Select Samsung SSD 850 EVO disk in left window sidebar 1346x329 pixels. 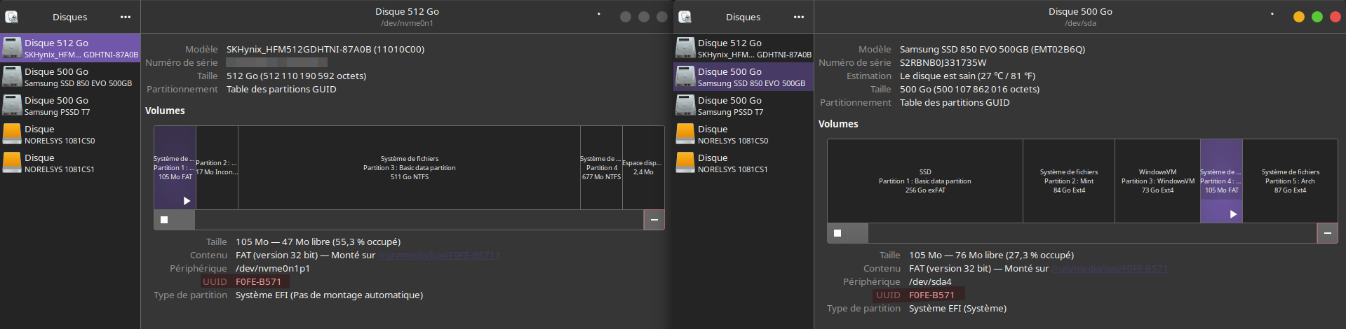click(x=70, y=76)
